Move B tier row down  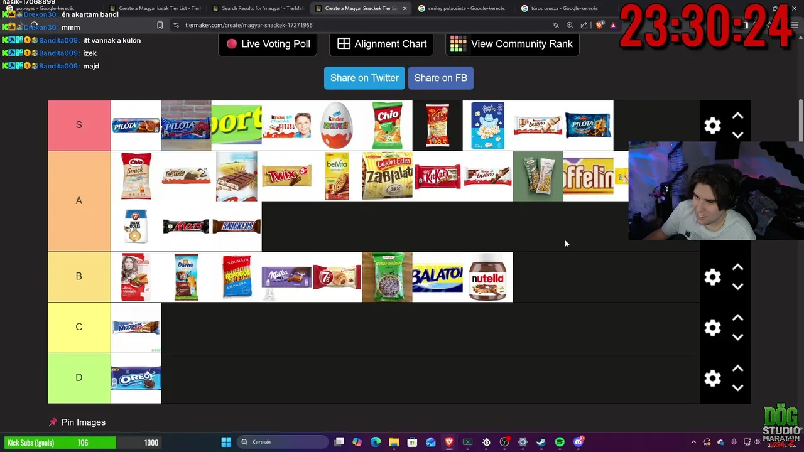(738, 286)
